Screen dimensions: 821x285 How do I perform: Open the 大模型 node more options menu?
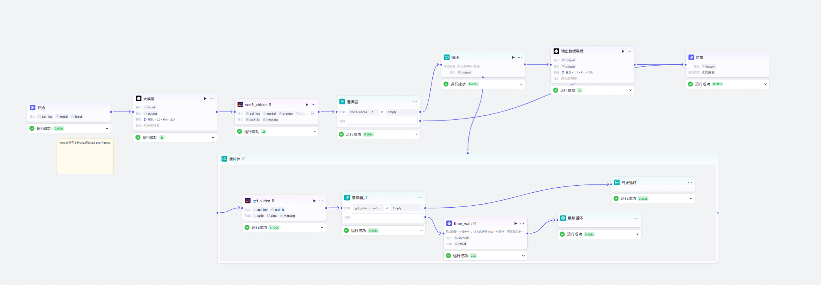coord(212,99)
